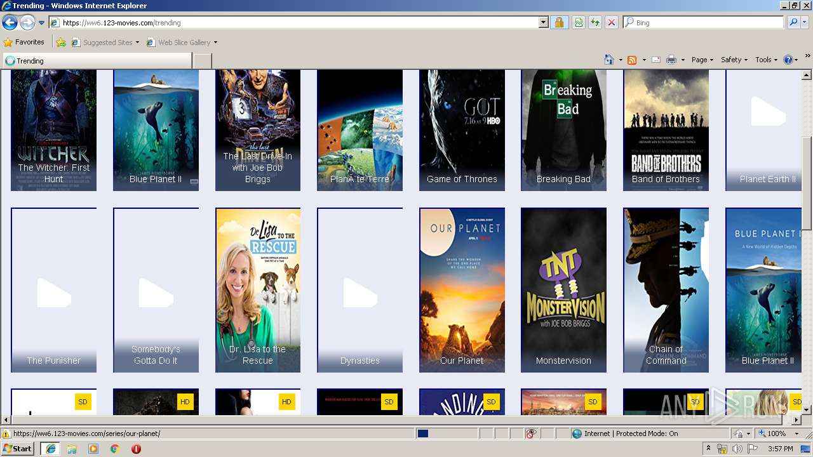Open the Monstervision poster

click(563, 290)
